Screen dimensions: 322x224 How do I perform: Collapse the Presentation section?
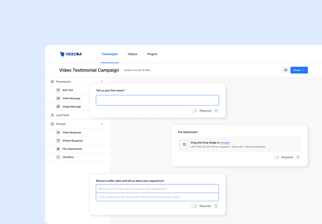(x=102, y=81)
